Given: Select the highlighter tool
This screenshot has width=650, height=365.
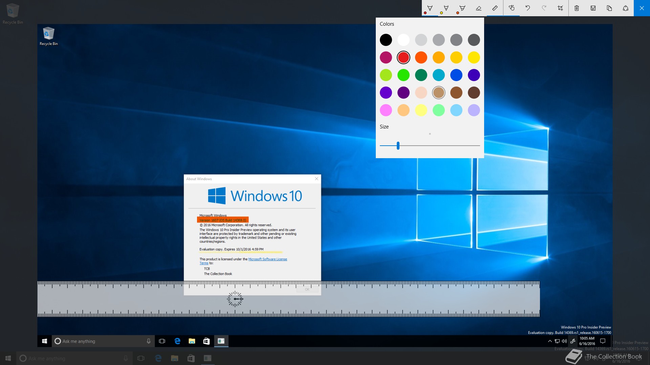Looking at the screenshot, I should (x=462, y=8).
